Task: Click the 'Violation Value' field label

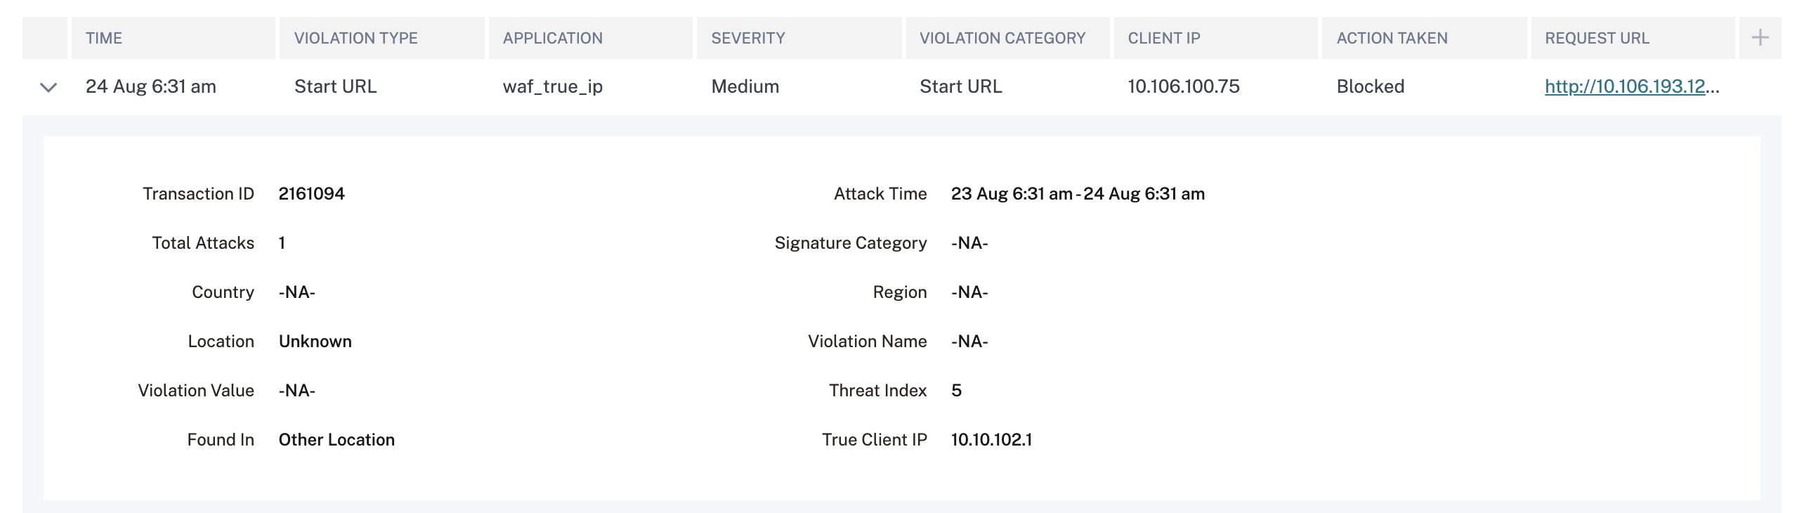Action: coord(196,391)
